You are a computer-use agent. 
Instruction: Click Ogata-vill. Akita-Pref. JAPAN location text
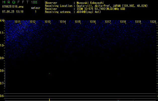click(x=112, y=6)
